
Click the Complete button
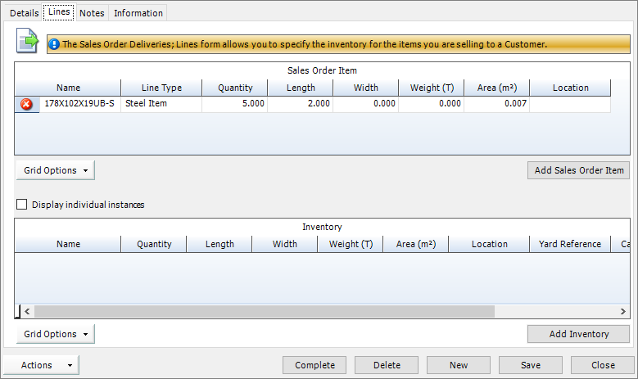pyautogui.click(x=314, y=365)
